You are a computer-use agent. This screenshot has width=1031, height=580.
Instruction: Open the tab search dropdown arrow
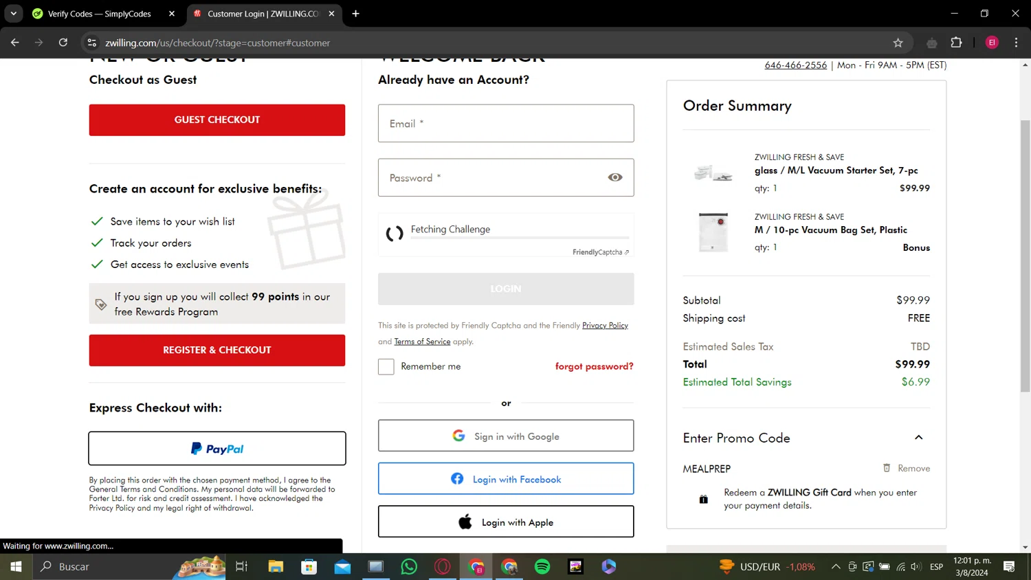[13, 14]
